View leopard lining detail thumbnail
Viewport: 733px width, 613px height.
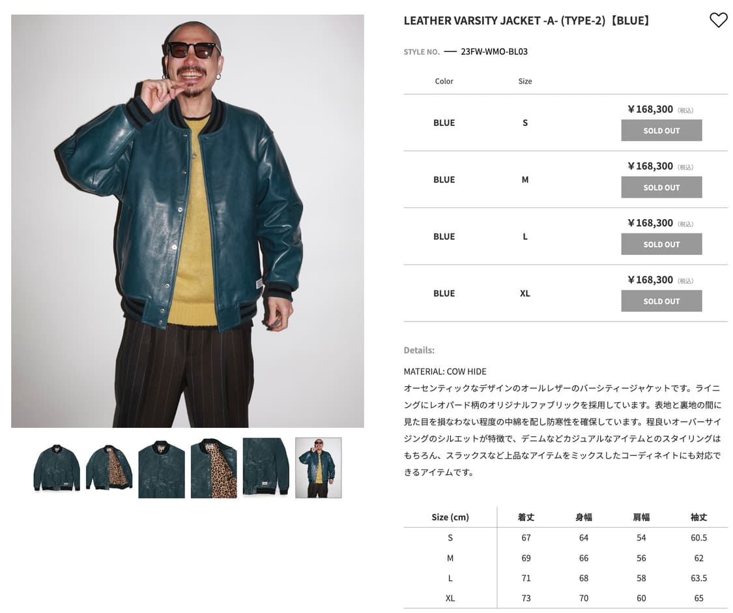(x=214, y=468)
